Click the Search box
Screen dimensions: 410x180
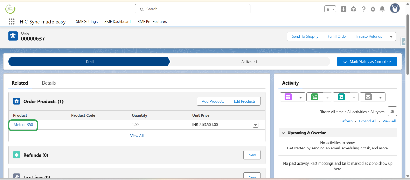click(x=192, y=9)
